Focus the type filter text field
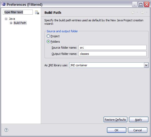The image size is (151, 137). pos(18,12)
